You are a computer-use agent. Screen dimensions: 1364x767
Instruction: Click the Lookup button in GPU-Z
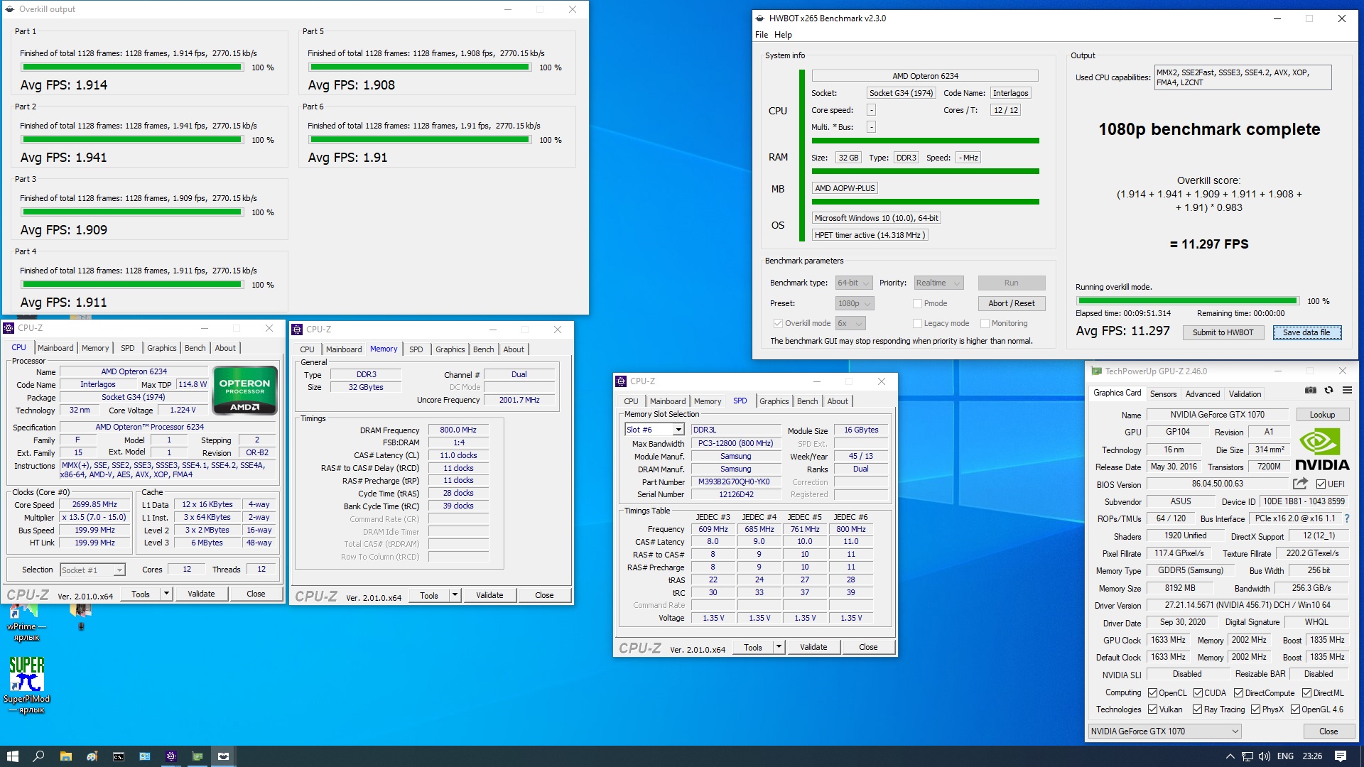pos(1322,415)
